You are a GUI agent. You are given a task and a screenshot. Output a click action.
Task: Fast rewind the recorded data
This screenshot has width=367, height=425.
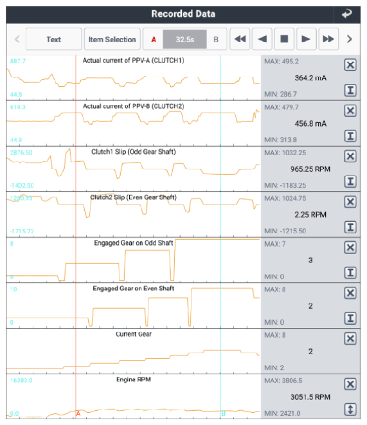[240, 39]
